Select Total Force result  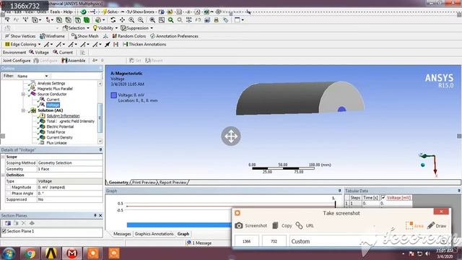tap(56, 132)
